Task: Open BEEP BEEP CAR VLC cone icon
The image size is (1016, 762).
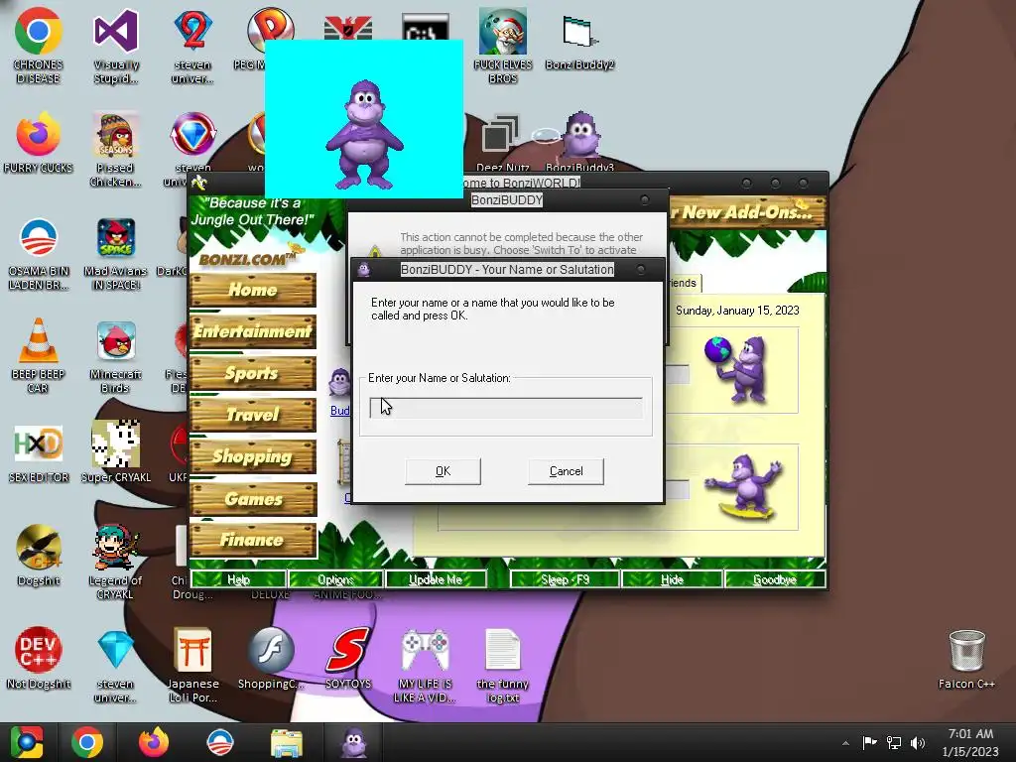Action: (39, 356)
